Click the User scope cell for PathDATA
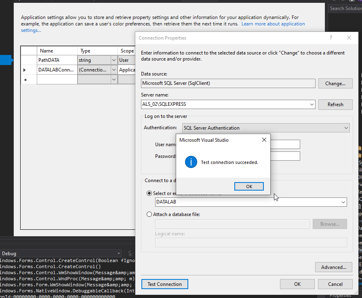Image resolution: width=362 pixels, height=298 pixels. tap(127, 60)
